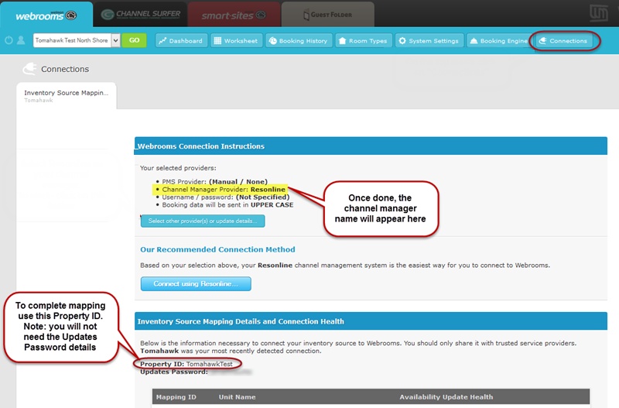Screen dimensions: 619x408
Task: Switch to the Smart-sites tab
Action: point(234,15)
